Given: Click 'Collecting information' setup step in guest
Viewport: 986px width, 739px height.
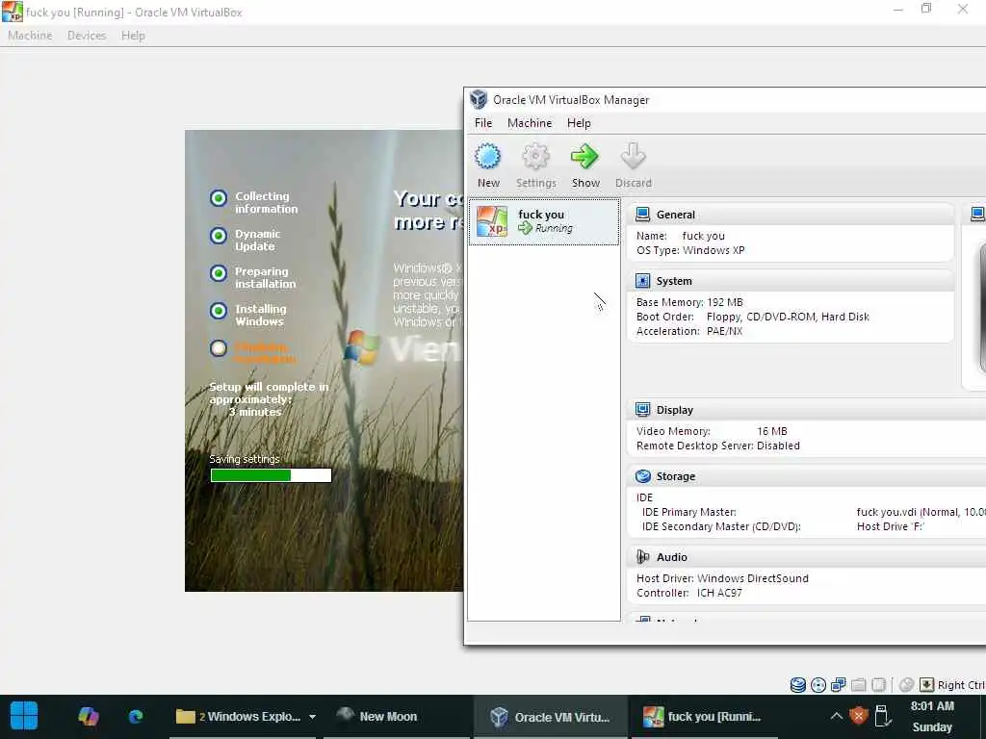Looking at the screenshot, I should click(x=254, y=202).
